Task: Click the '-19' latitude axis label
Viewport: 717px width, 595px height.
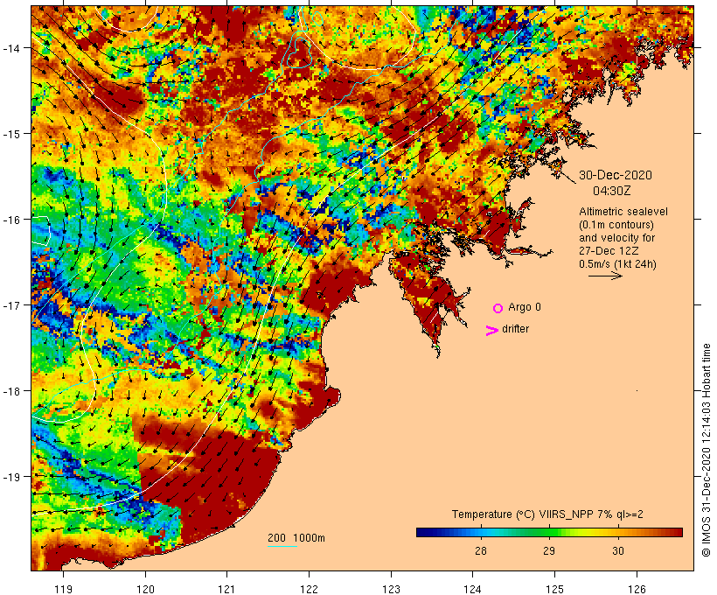Action: pos(10,477)
